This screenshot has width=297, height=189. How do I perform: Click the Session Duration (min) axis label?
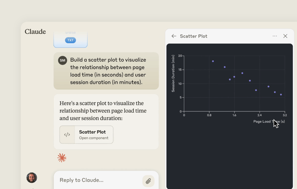tap(173, 73)
